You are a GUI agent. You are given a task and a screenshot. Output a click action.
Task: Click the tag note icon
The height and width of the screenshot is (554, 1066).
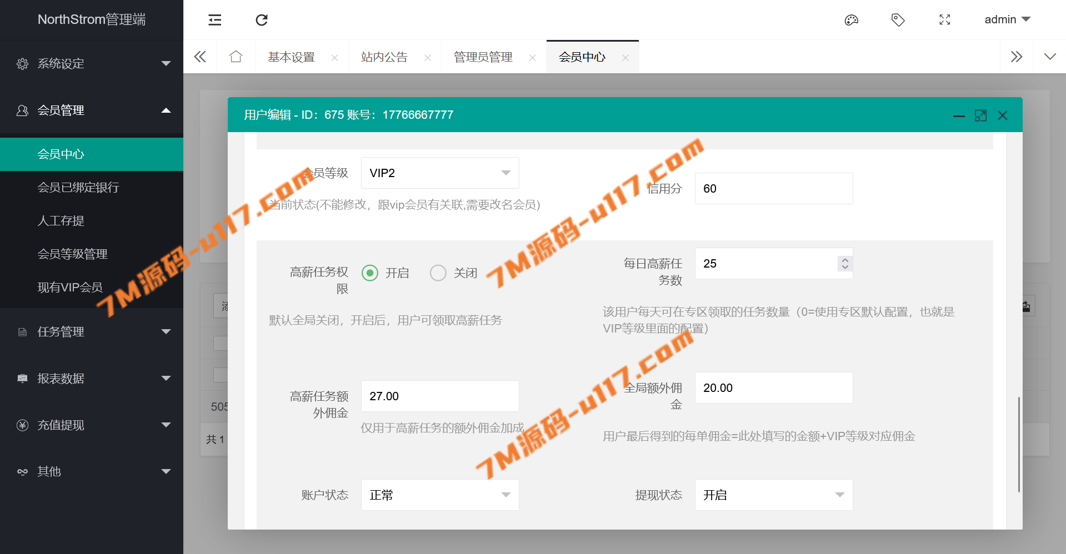point(898,20)
